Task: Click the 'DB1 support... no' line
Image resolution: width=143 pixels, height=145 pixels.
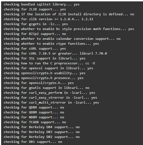Action: click(x=33, y=142)
